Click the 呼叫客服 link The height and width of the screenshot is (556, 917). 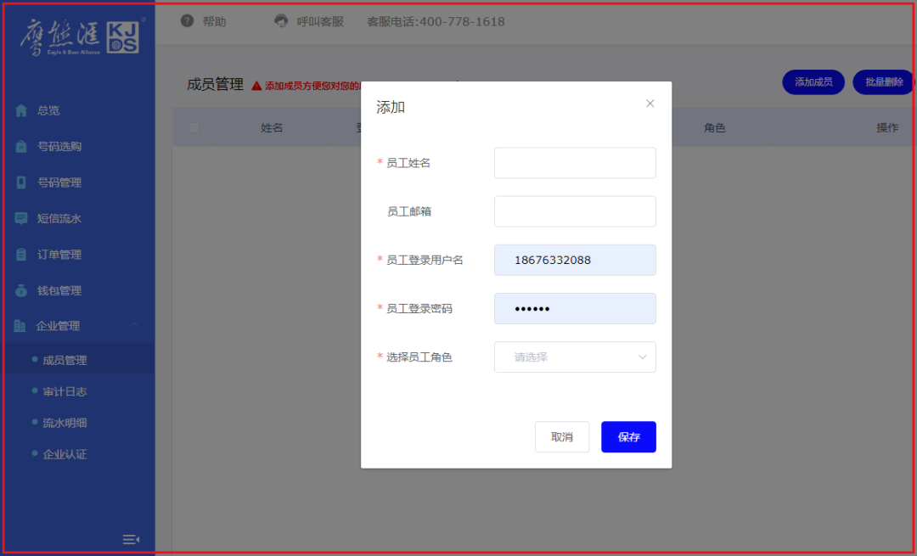(x=320, y=22)
